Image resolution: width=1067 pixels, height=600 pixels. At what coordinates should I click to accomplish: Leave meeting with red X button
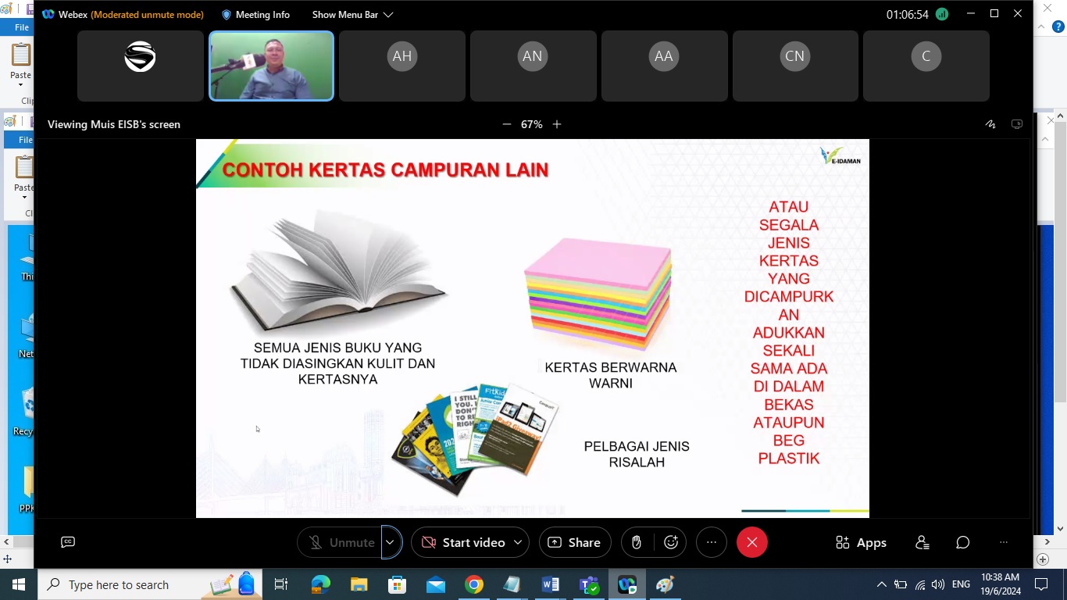751,542
